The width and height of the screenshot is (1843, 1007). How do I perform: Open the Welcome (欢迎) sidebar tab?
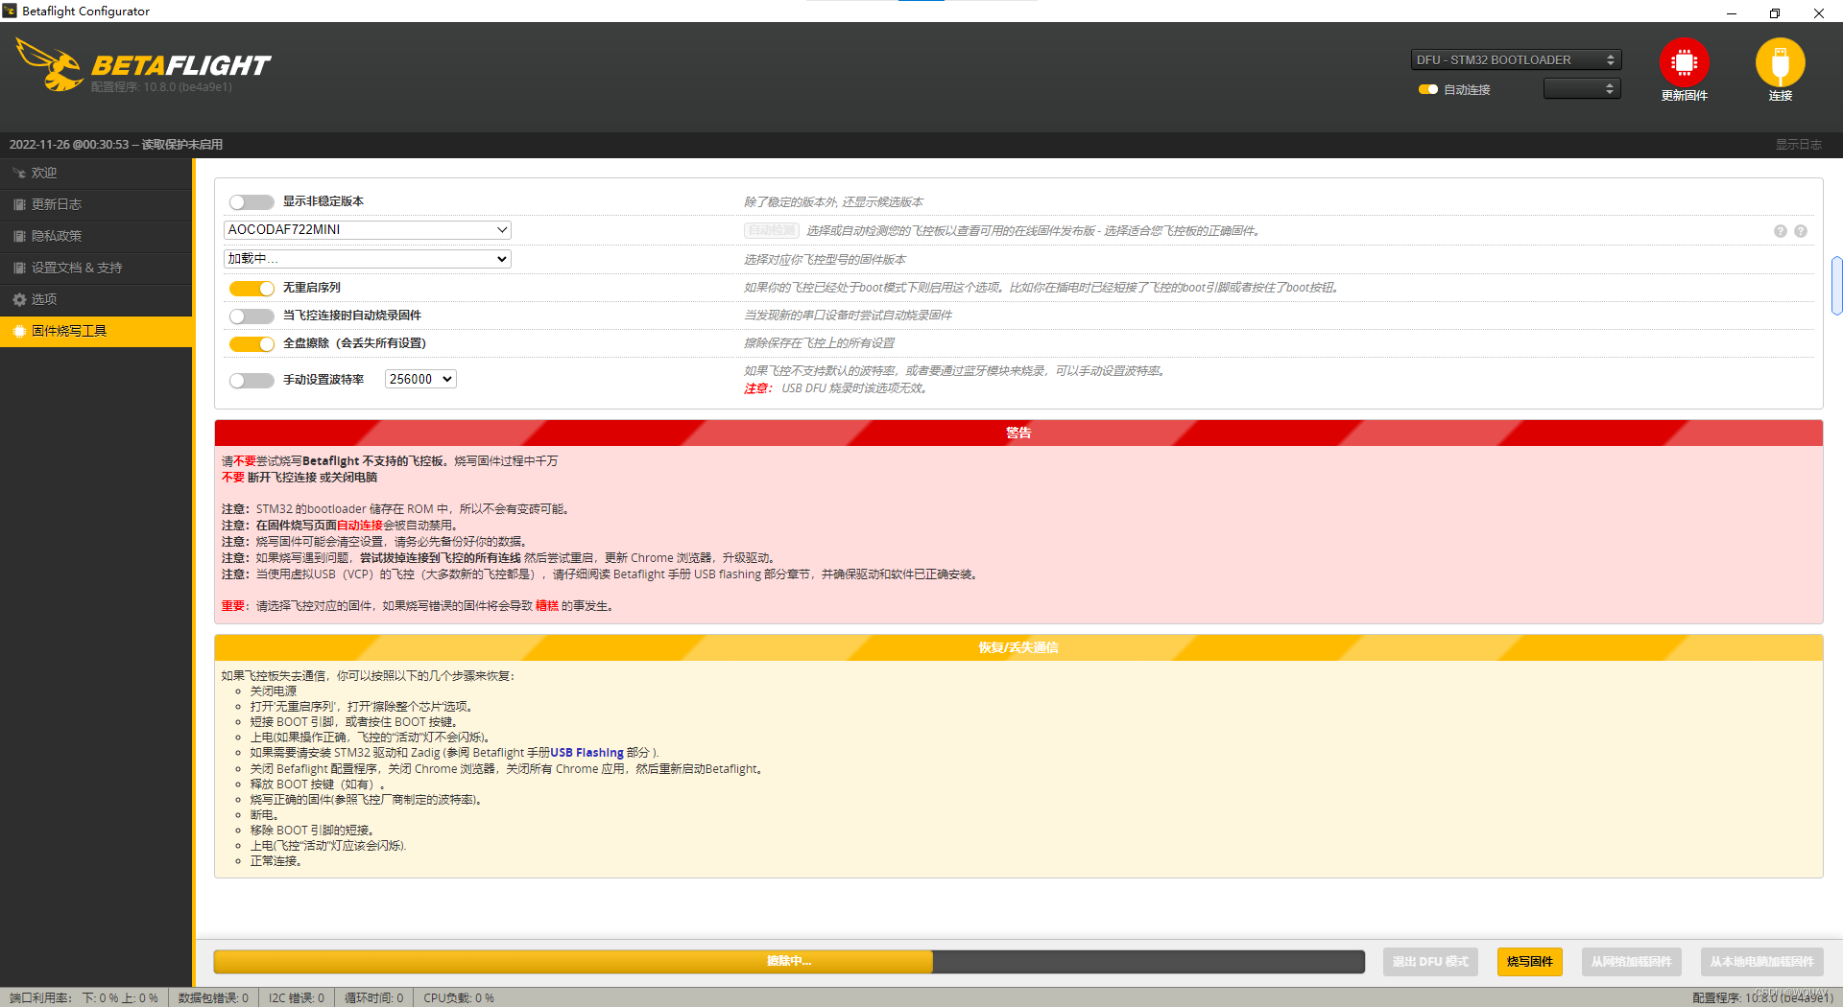tap(96, 173)
